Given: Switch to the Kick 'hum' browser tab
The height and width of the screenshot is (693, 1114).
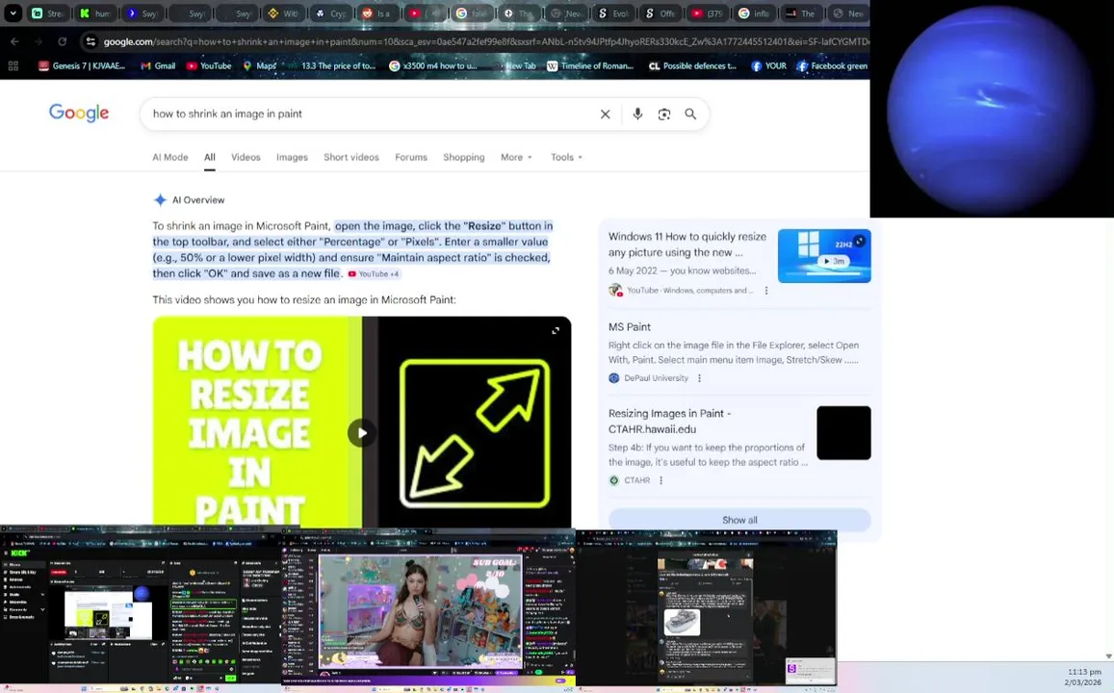Looking at the screenshot, I should click(x=95, y=13).
